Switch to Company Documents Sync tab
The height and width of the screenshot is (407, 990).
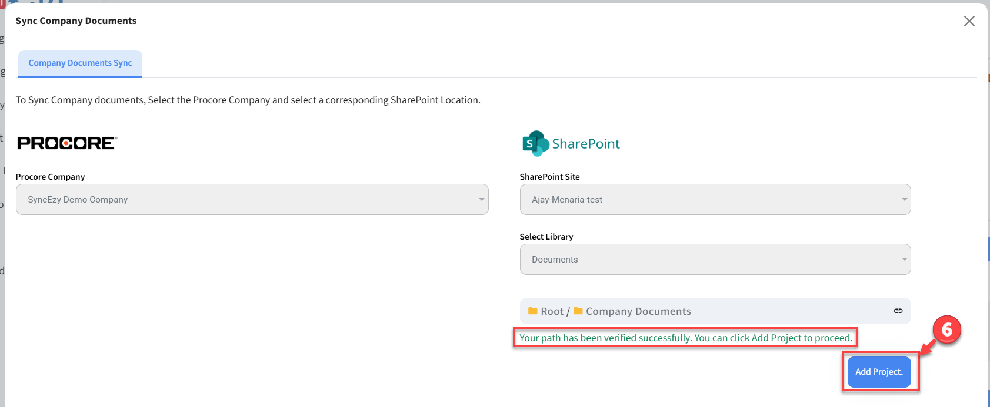80,63
